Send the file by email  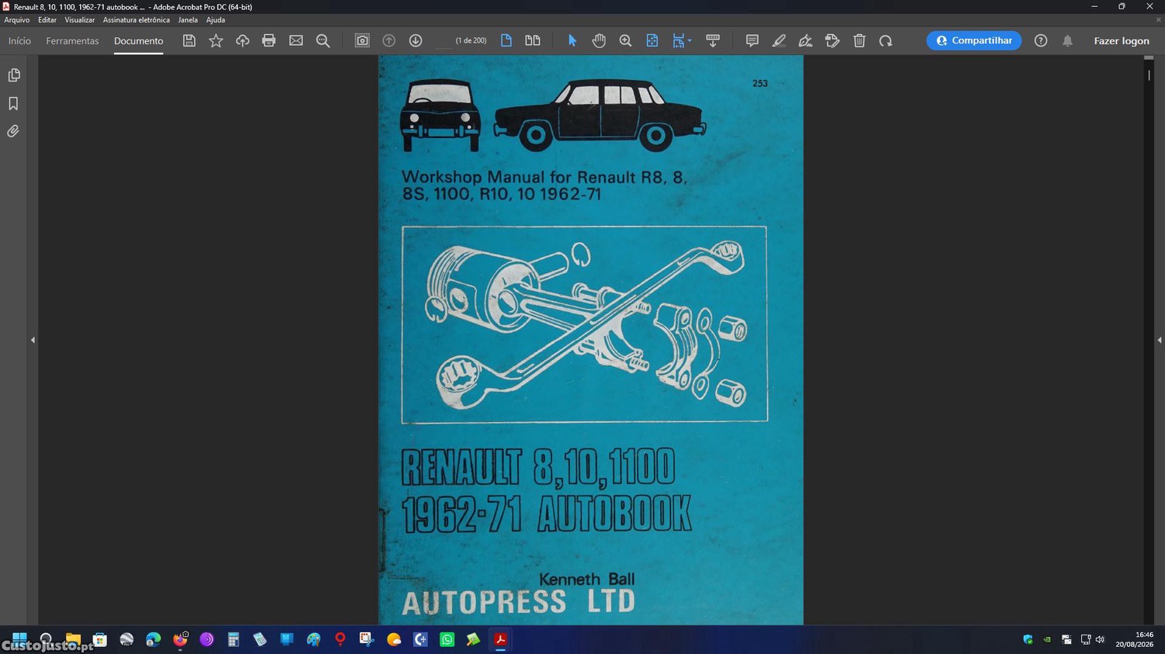tap(296, 40)
